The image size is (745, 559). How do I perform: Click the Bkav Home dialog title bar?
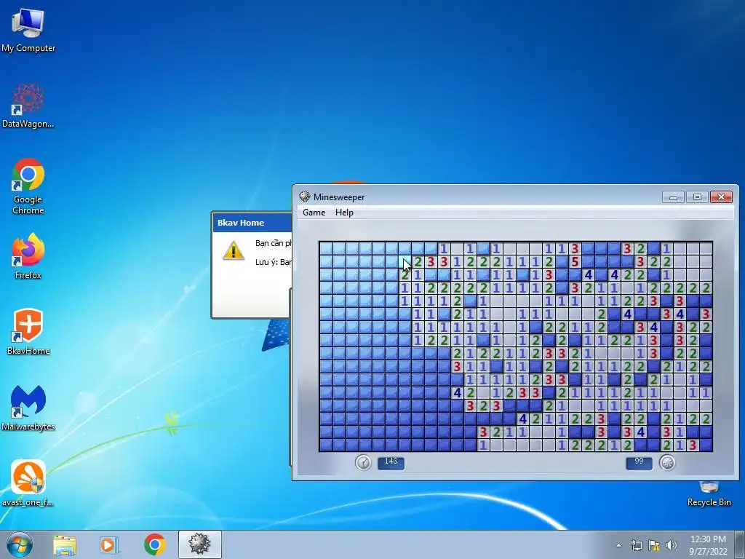[252, 223]
